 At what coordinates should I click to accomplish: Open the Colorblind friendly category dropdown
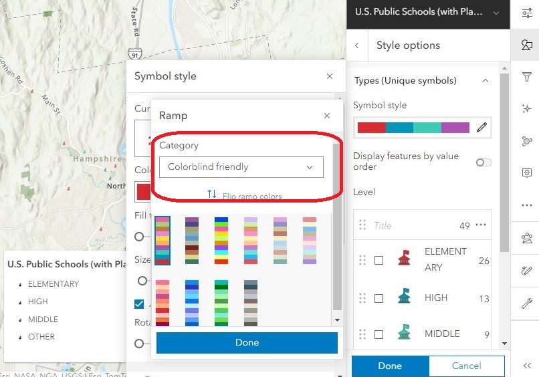pos(241,167)
